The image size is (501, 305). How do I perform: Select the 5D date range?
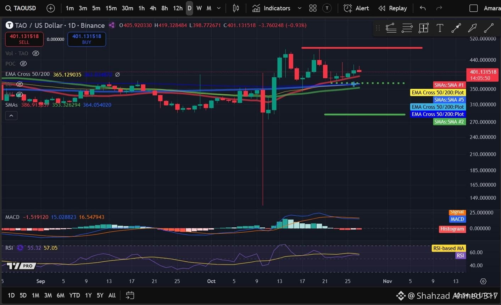[23, 295]
